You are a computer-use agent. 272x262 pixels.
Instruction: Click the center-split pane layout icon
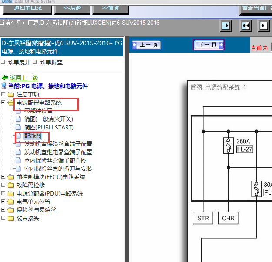click(246, 26)
